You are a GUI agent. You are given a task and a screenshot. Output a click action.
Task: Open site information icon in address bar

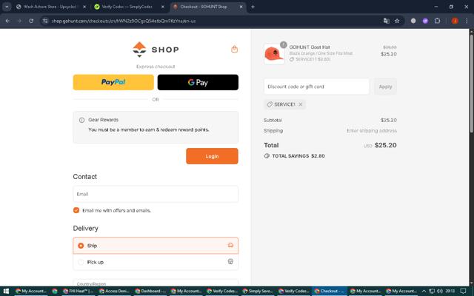(45, 21)
